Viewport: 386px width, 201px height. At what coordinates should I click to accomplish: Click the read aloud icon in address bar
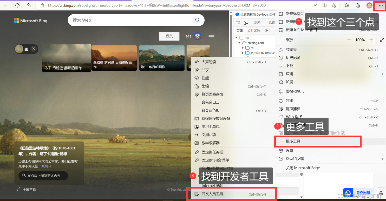click(x=316, y=5)
